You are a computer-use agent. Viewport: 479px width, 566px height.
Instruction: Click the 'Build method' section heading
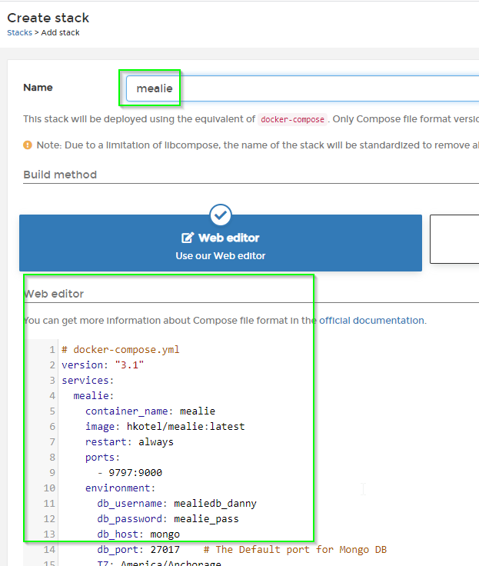60,175
